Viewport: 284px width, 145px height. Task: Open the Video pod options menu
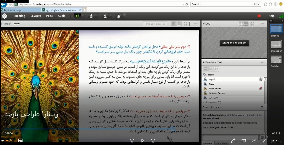point(263,24)
